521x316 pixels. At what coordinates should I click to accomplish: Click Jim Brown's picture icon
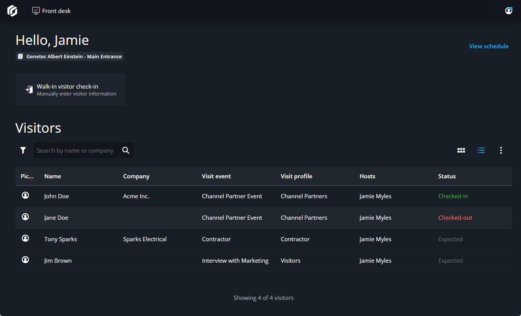(x=25, y=260)
